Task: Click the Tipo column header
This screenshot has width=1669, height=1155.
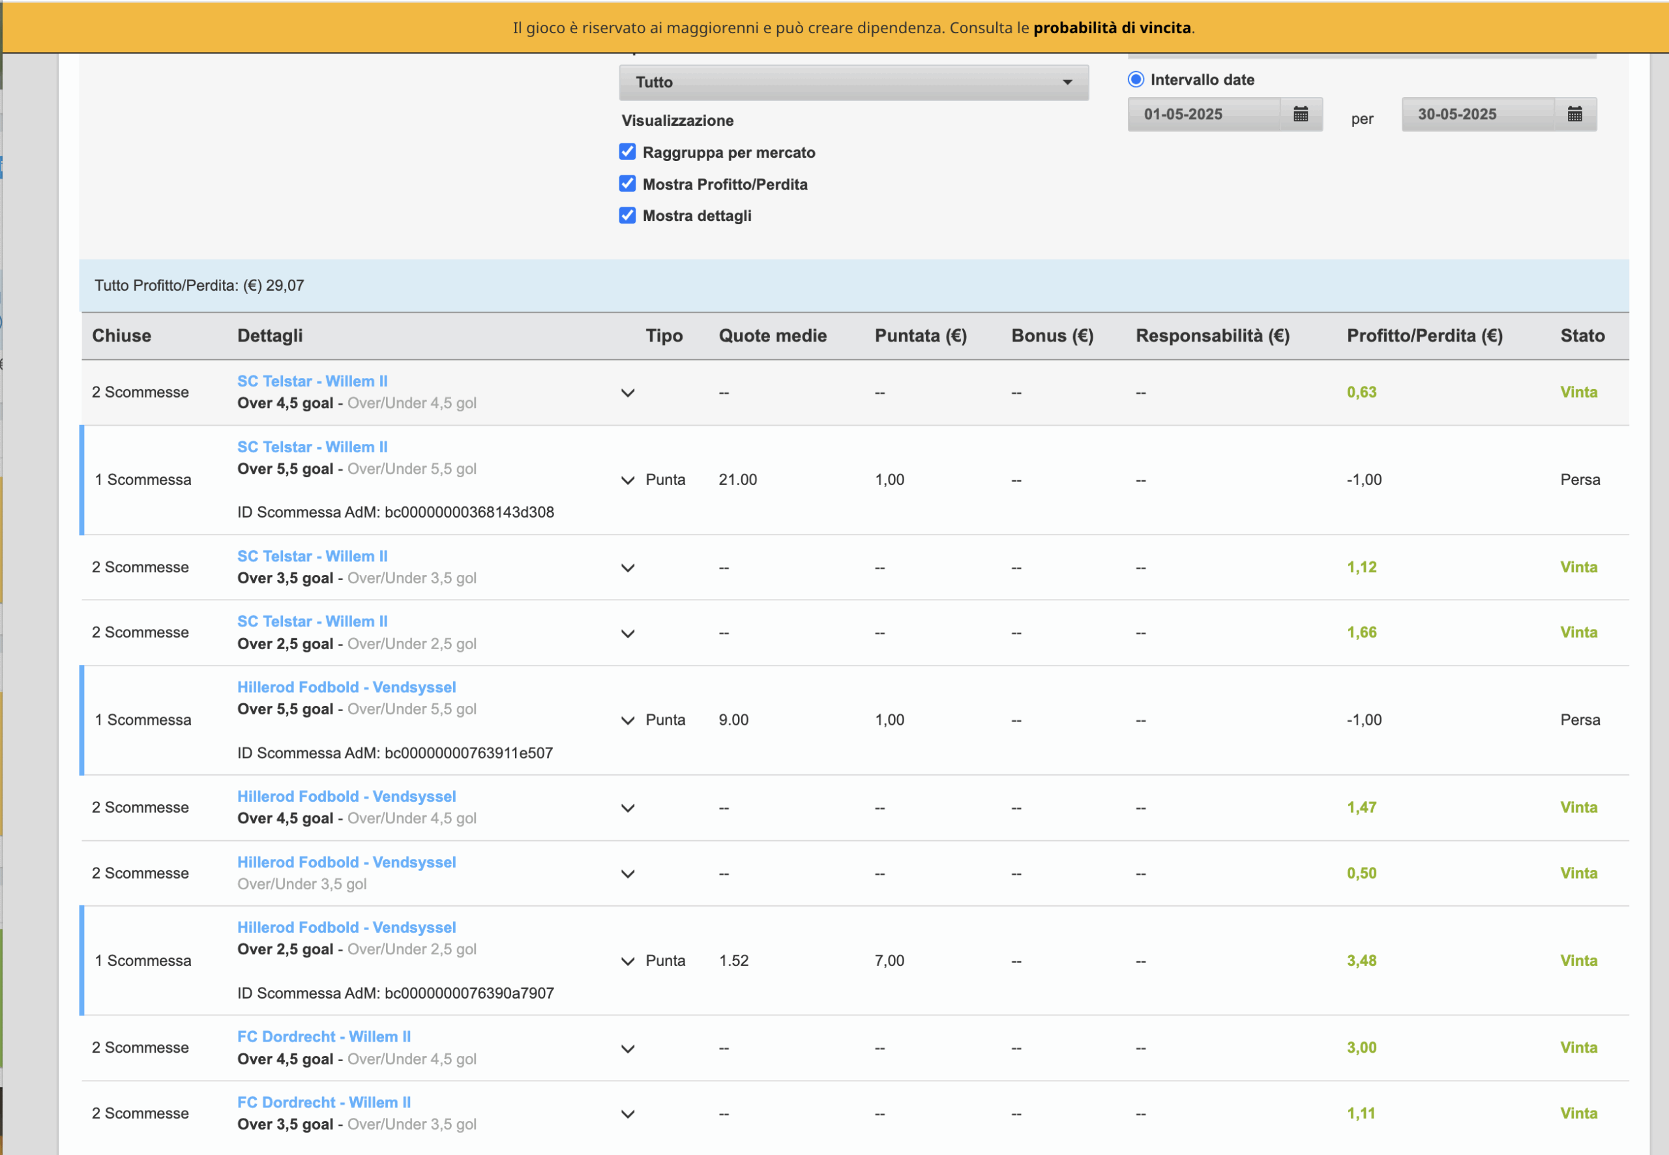Action: (664, 336)
